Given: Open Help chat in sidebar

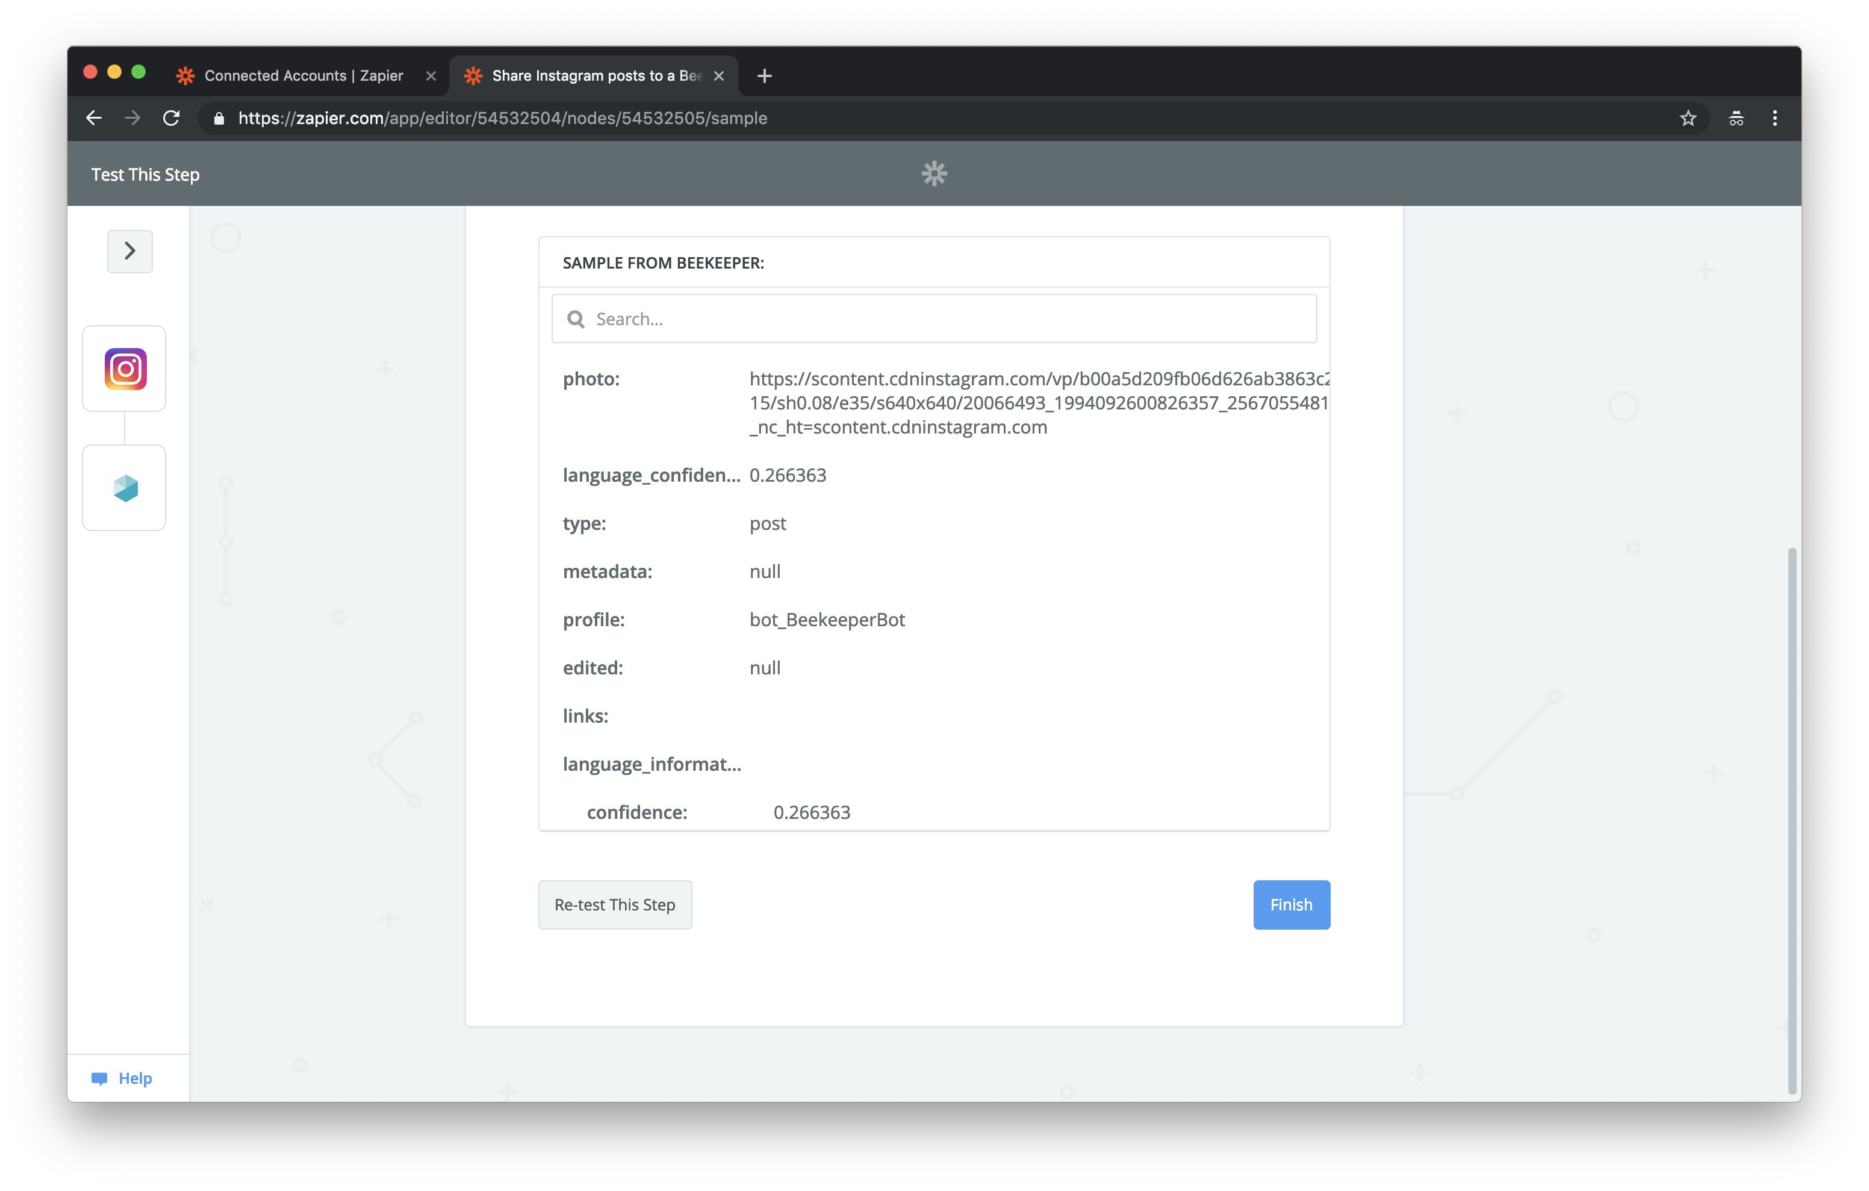Looking at the screenshot, I should coord(123,1078).
